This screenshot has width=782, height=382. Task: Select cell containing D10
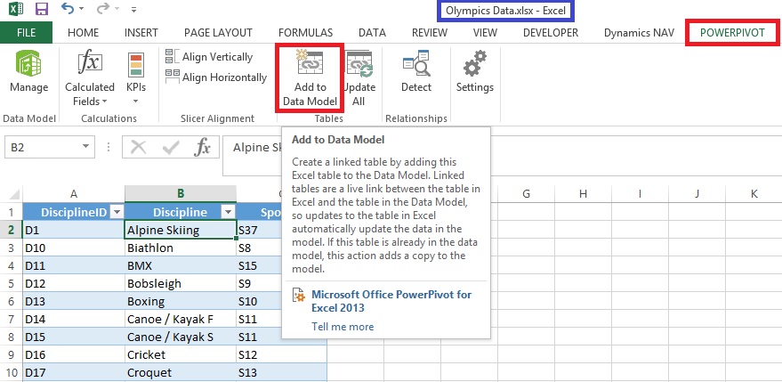(x=74, y=248)
